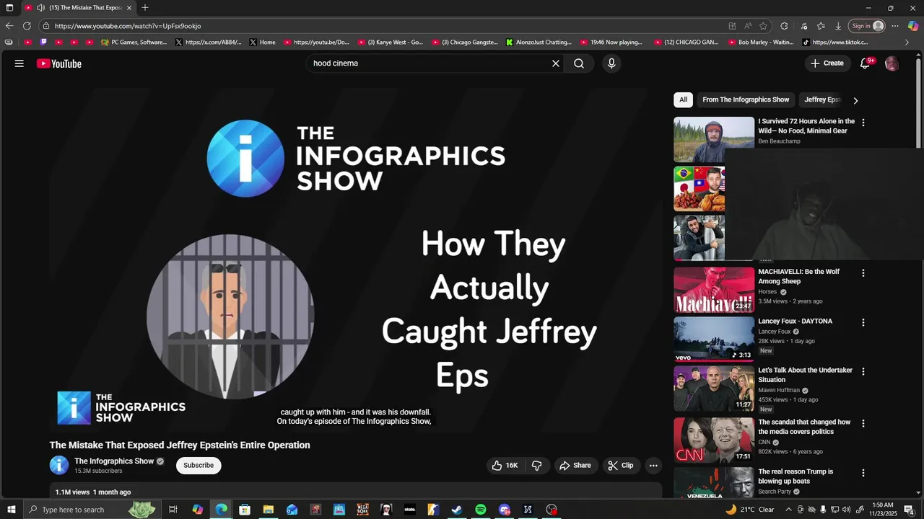Open Copilot in Edge toolbar
Image resolution: width=924 pixels, height=519 pixels.
[x=913, y=26]
